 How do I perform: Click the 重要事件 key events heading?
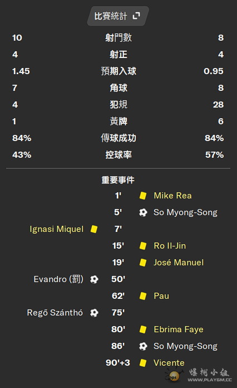118,180
